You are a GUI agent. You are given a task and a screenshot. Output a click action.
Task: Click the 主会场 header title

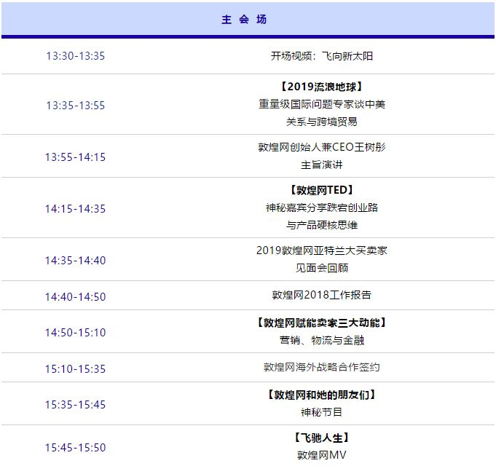point(244,19)
